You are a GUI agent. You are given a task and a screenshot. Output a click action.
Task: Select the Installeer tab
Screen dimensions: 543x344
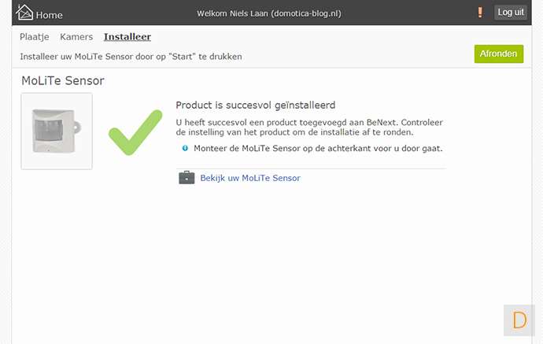[127, 37]
